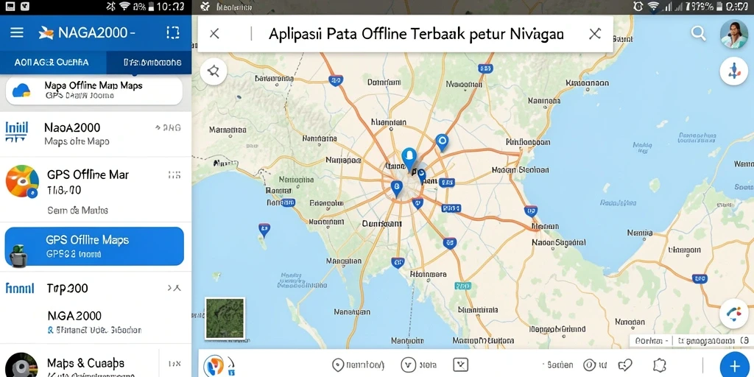Screen dimensions: 754x377
Task: Click the Nagan Sugahal map label
Action: (560, 243)
